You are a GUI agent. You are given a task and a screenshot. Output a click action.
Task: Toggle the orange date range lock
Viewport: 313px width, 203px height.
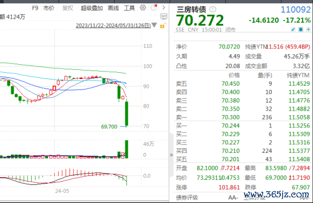point(163,25)
